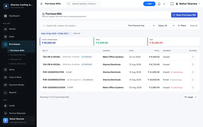This screenshot has height=127, width=203.
Task: Expand the Items section chevron
Action: coord(32,70)
